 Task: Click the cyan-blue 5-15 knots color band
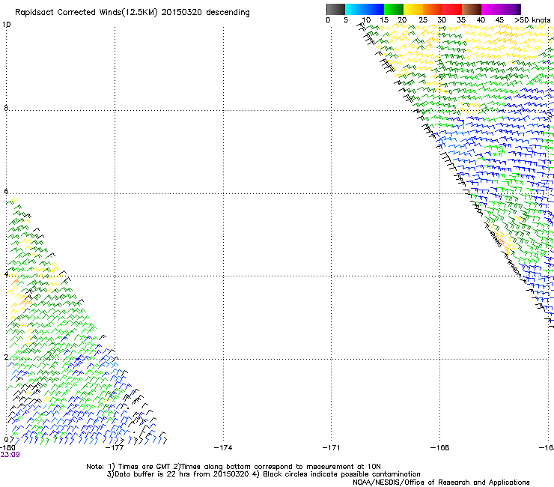tap(365, 9)
